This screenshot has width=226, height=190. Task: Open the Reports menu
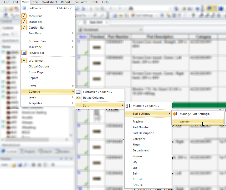pyautogui.click(x=66, y=2)
